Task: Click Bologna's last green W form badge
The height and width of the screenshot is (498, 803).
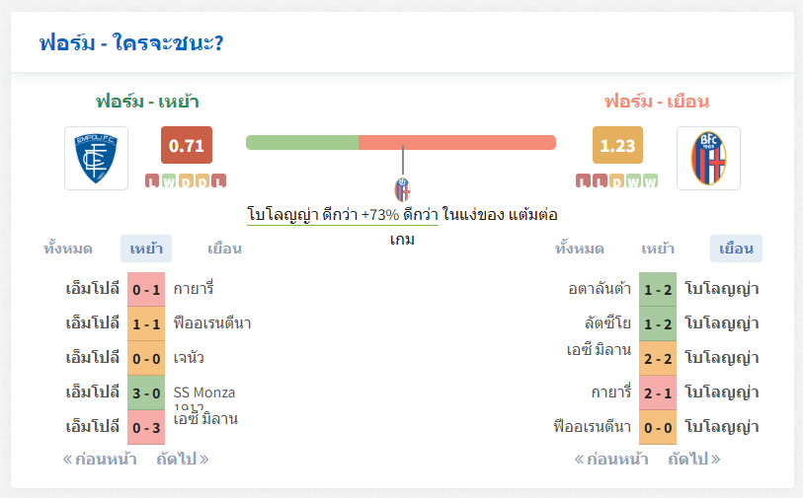Action: click(650, 180)
